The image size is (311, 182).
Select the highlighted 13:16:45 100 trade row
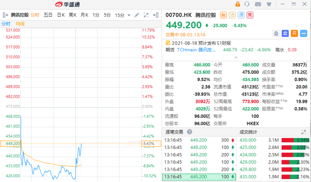199,177
